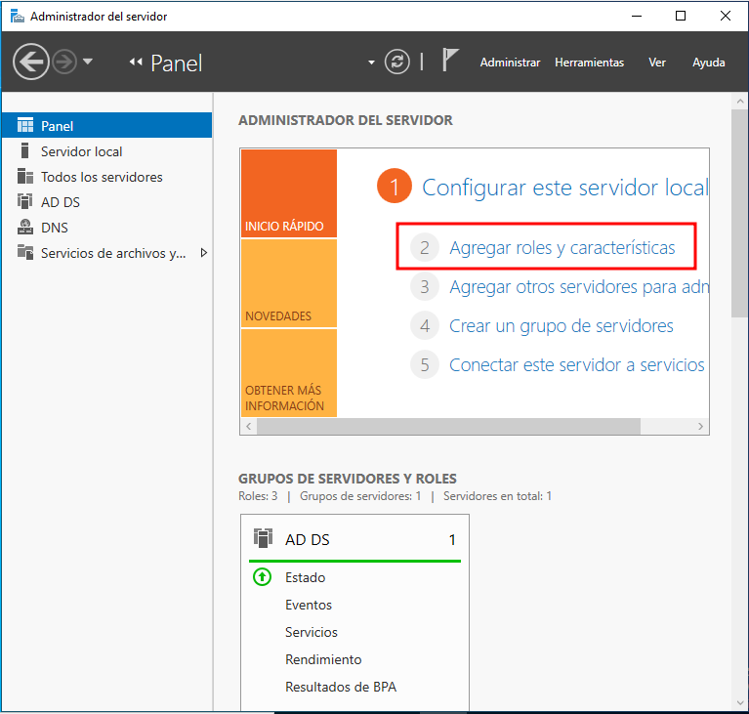The image size is (749, 714).
Task: Click the AD DS icon in sidebar
Action: coord(24,202)
